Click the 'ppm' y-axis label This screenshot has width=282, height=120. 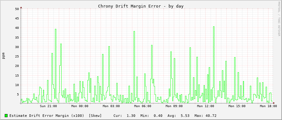point(3,56)
